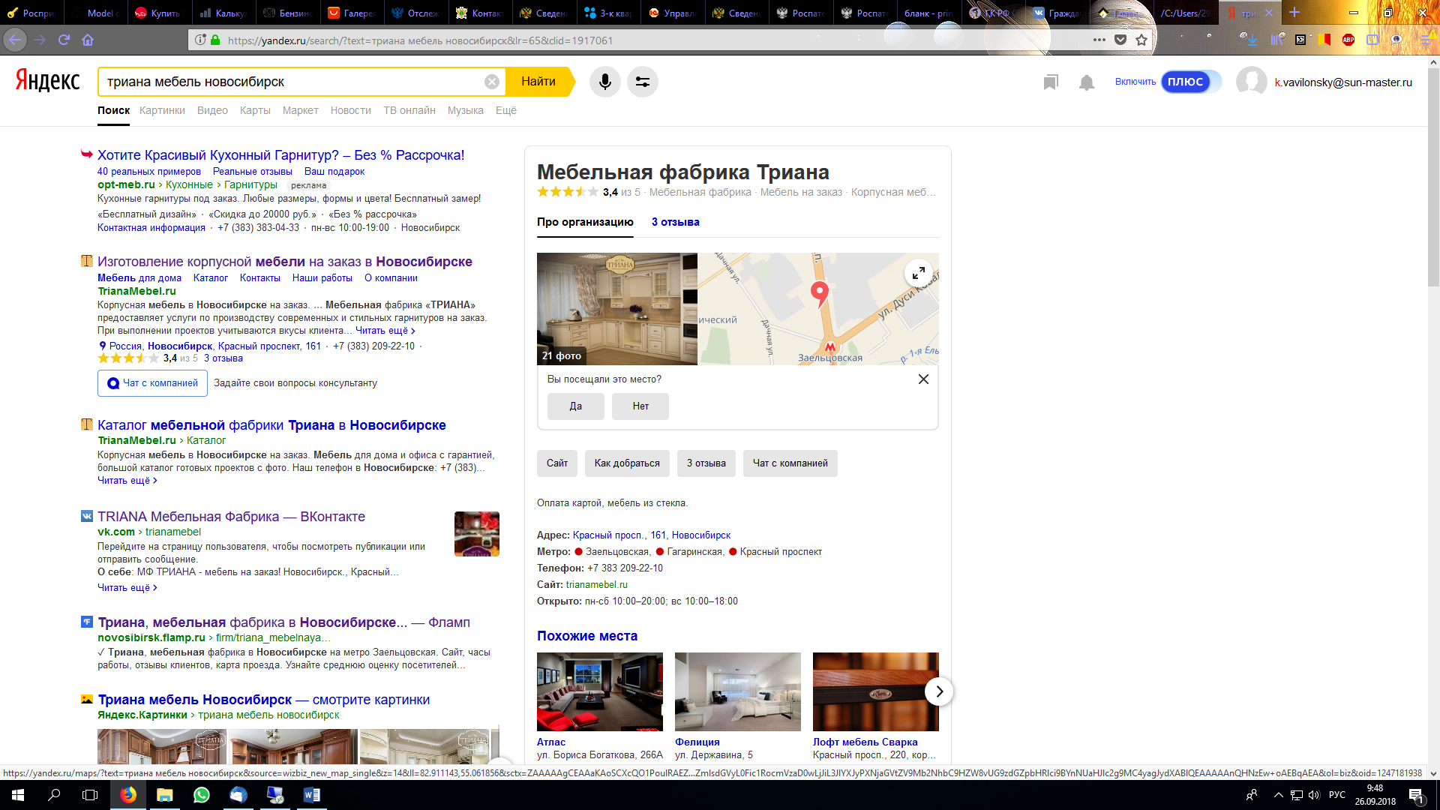The height and width of the screenshot is (810, 1440).
Task: Toggle the Yandex Плюс switch
Action: (x=1191, y=82)
